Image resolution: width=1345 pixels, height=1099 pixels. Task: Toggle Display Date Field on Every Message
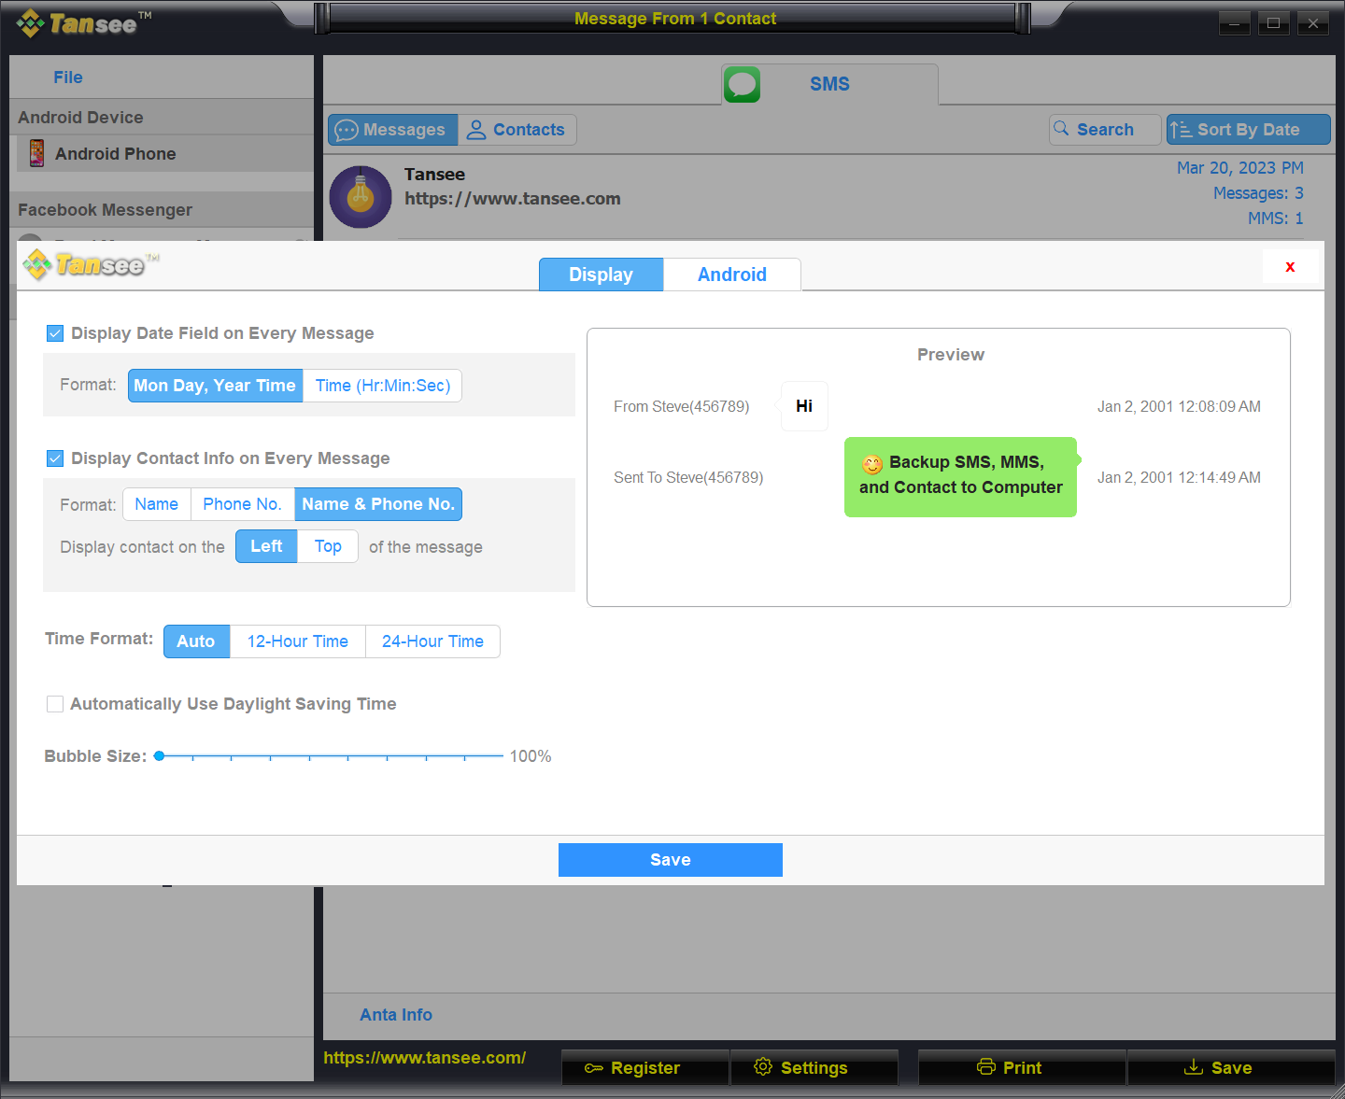55,333
